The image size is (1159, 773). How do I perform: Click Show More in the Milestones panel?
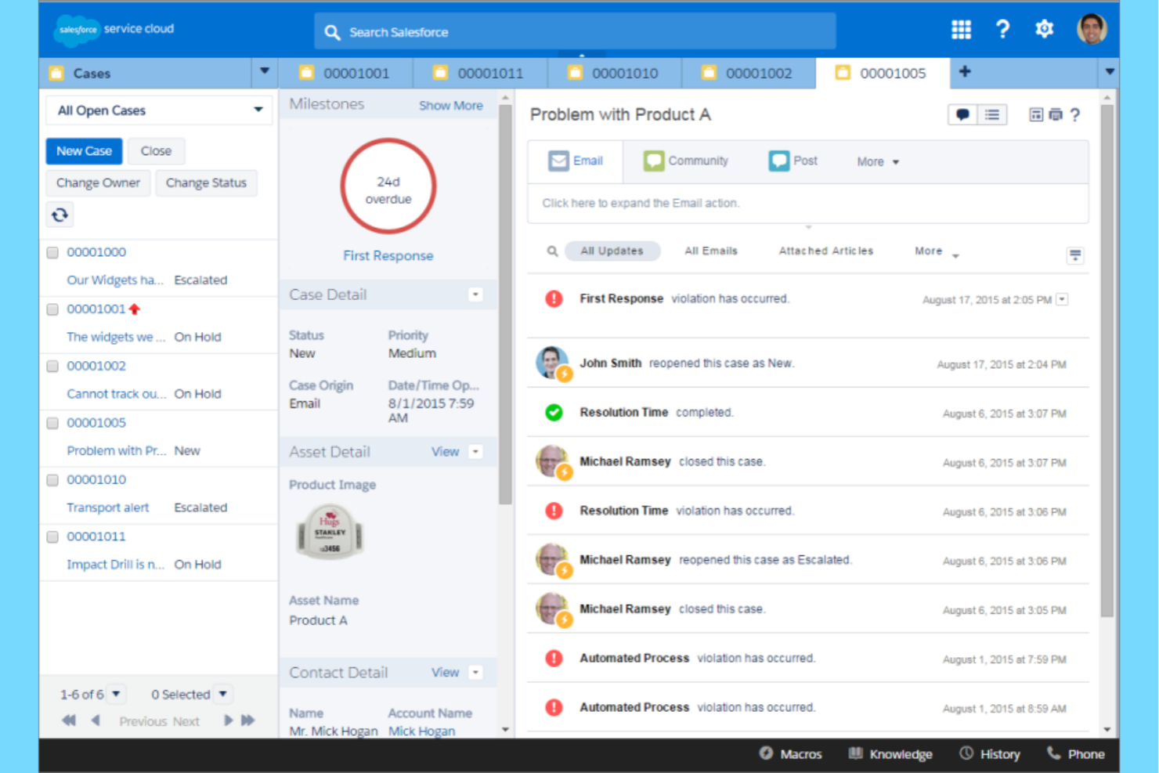[x=451, y=105]
